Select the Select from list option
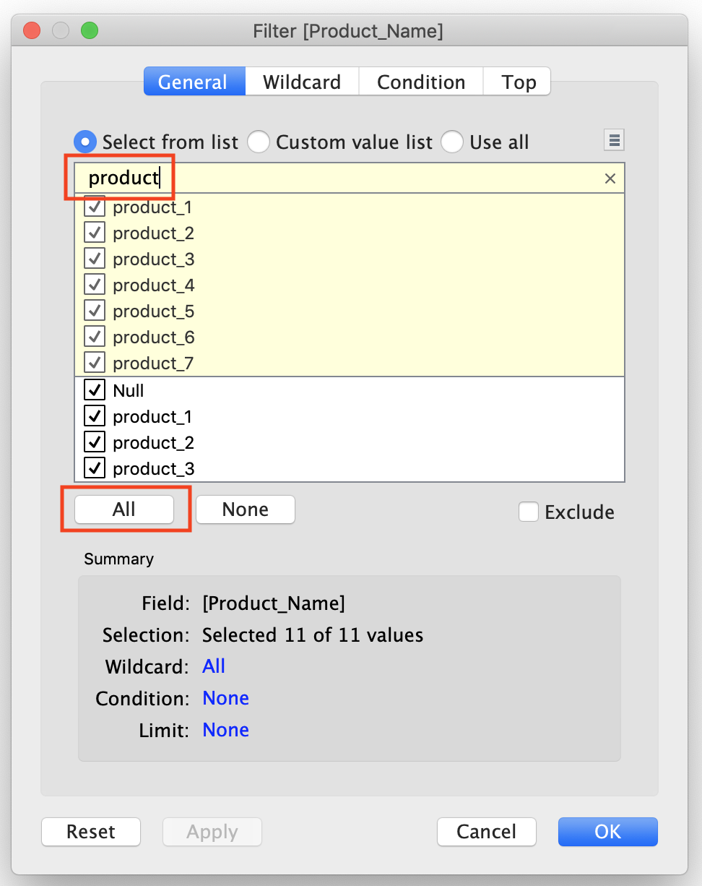This screenshot has height=886, width=702. coord(84,142)
